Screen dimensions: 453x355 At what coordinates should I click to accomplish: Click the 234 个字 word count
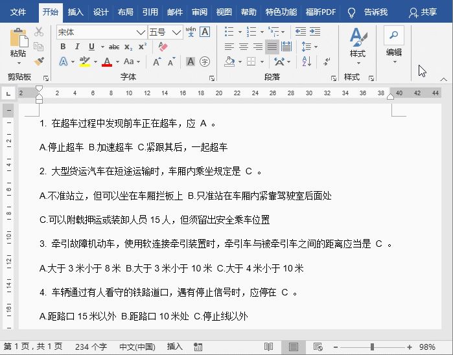tap(91, 347)
